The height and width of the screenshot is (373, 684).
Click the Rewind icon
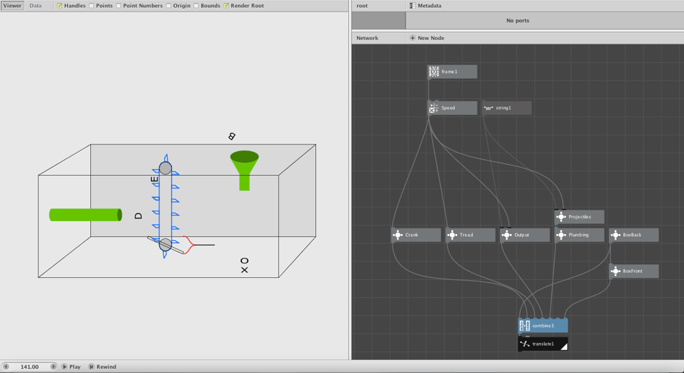coord(91,366)
